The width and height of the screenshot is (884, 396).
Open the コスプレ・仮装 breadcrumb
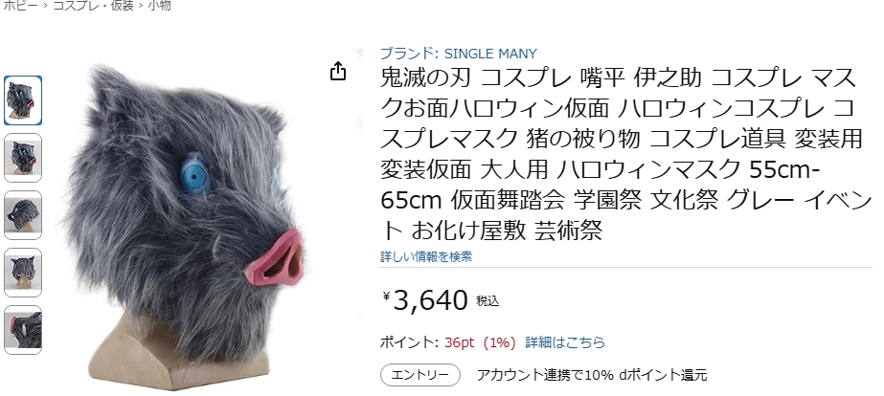93,5
